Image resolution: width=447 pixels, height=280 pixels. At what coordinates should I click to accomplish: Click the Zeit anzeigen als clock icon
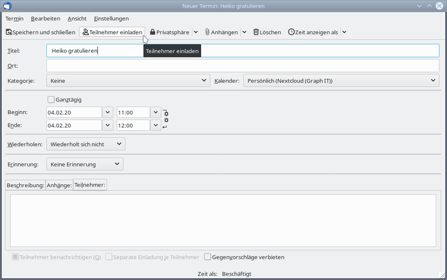pyautogui.click(x=292, y=32)
